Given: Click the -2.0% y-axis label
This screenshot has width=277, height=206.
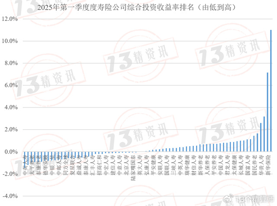Looking at the screenshot, I should [10, 174].
